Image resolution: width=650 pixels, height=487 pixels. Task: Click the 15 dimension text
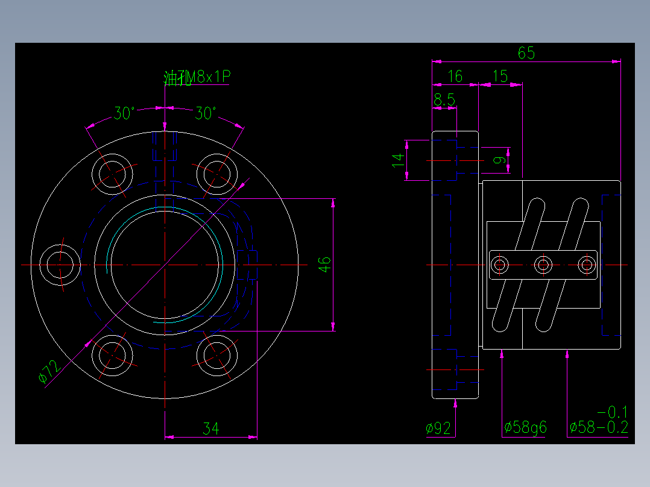coord(500,77)
